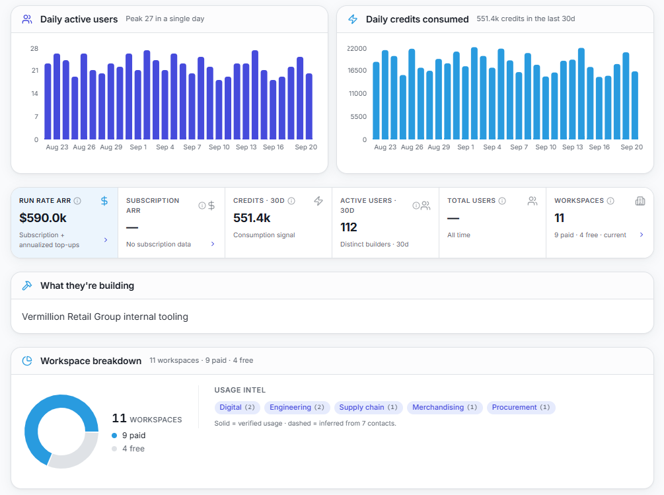664x495 pixels.
Task: Click the pie chart icon beside Workspace breakdown
Action: pyautogui.click(x=27, y=361)
